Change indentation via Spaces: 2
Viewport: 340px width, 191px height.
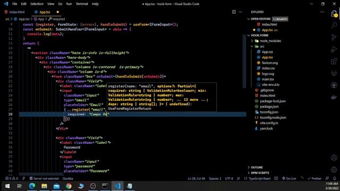pyautogui.click(x=215, y=178)
